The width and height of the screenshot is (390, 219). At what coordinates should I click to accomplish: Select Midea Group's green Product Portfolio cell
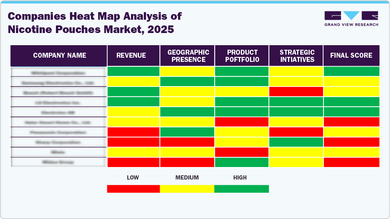point(242,162)
